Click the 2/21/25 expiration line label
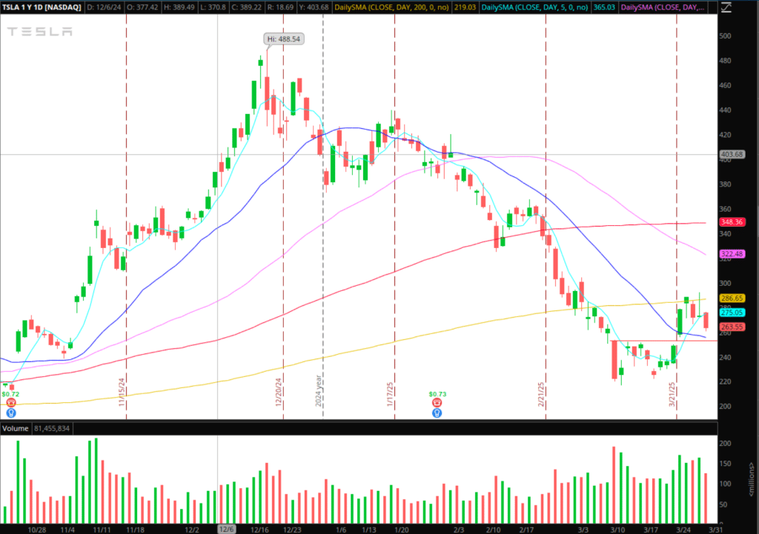Image resolution: width=759 pixels, height=534 pixels. click(x=541, y=394)
